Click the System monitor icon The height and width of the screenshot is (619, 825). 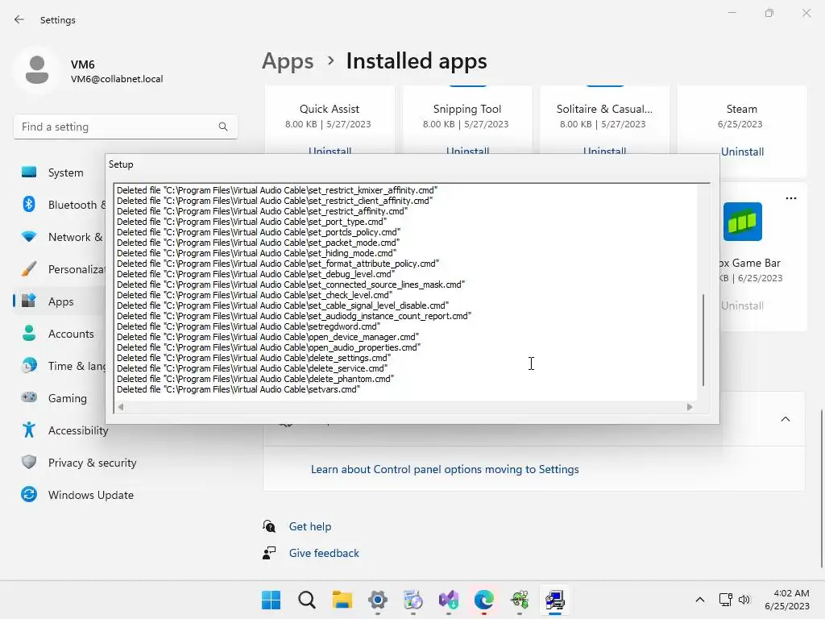click(29, 172)
